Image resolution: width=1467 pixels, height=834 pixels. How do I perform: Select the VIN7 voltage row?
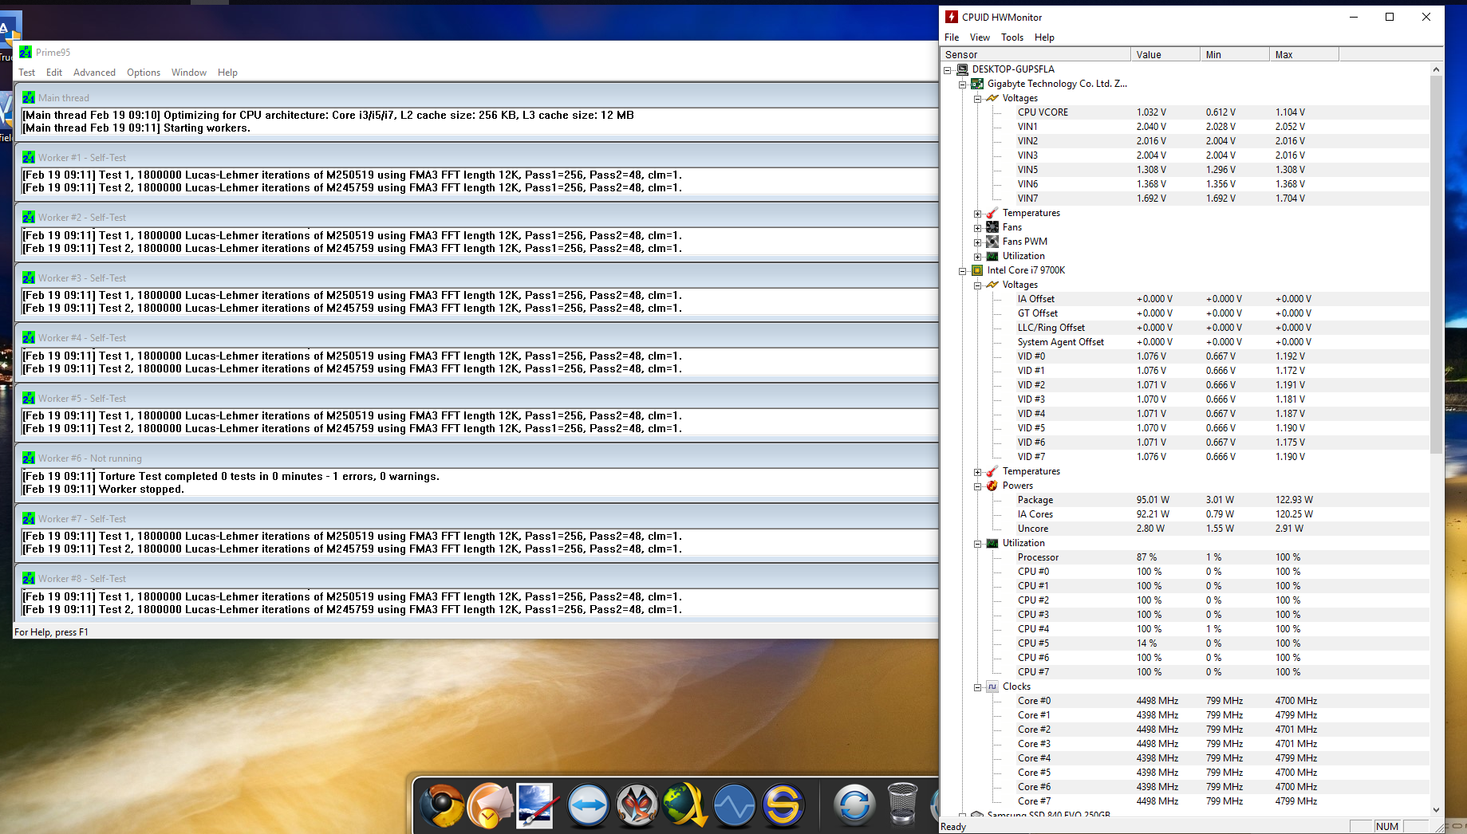click(1186, 199)
